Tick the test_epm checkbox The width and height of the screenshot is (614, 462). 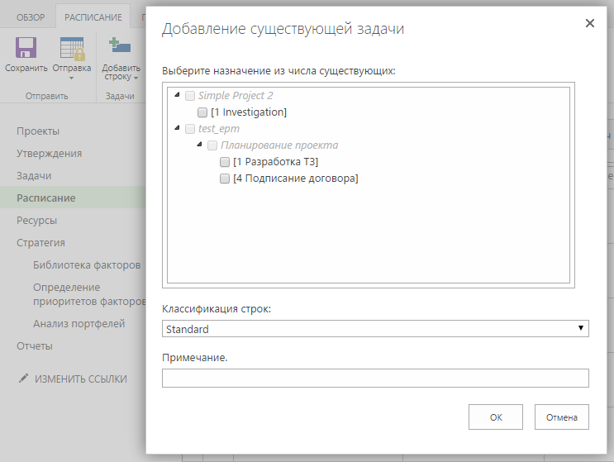[x=190, y=129]
